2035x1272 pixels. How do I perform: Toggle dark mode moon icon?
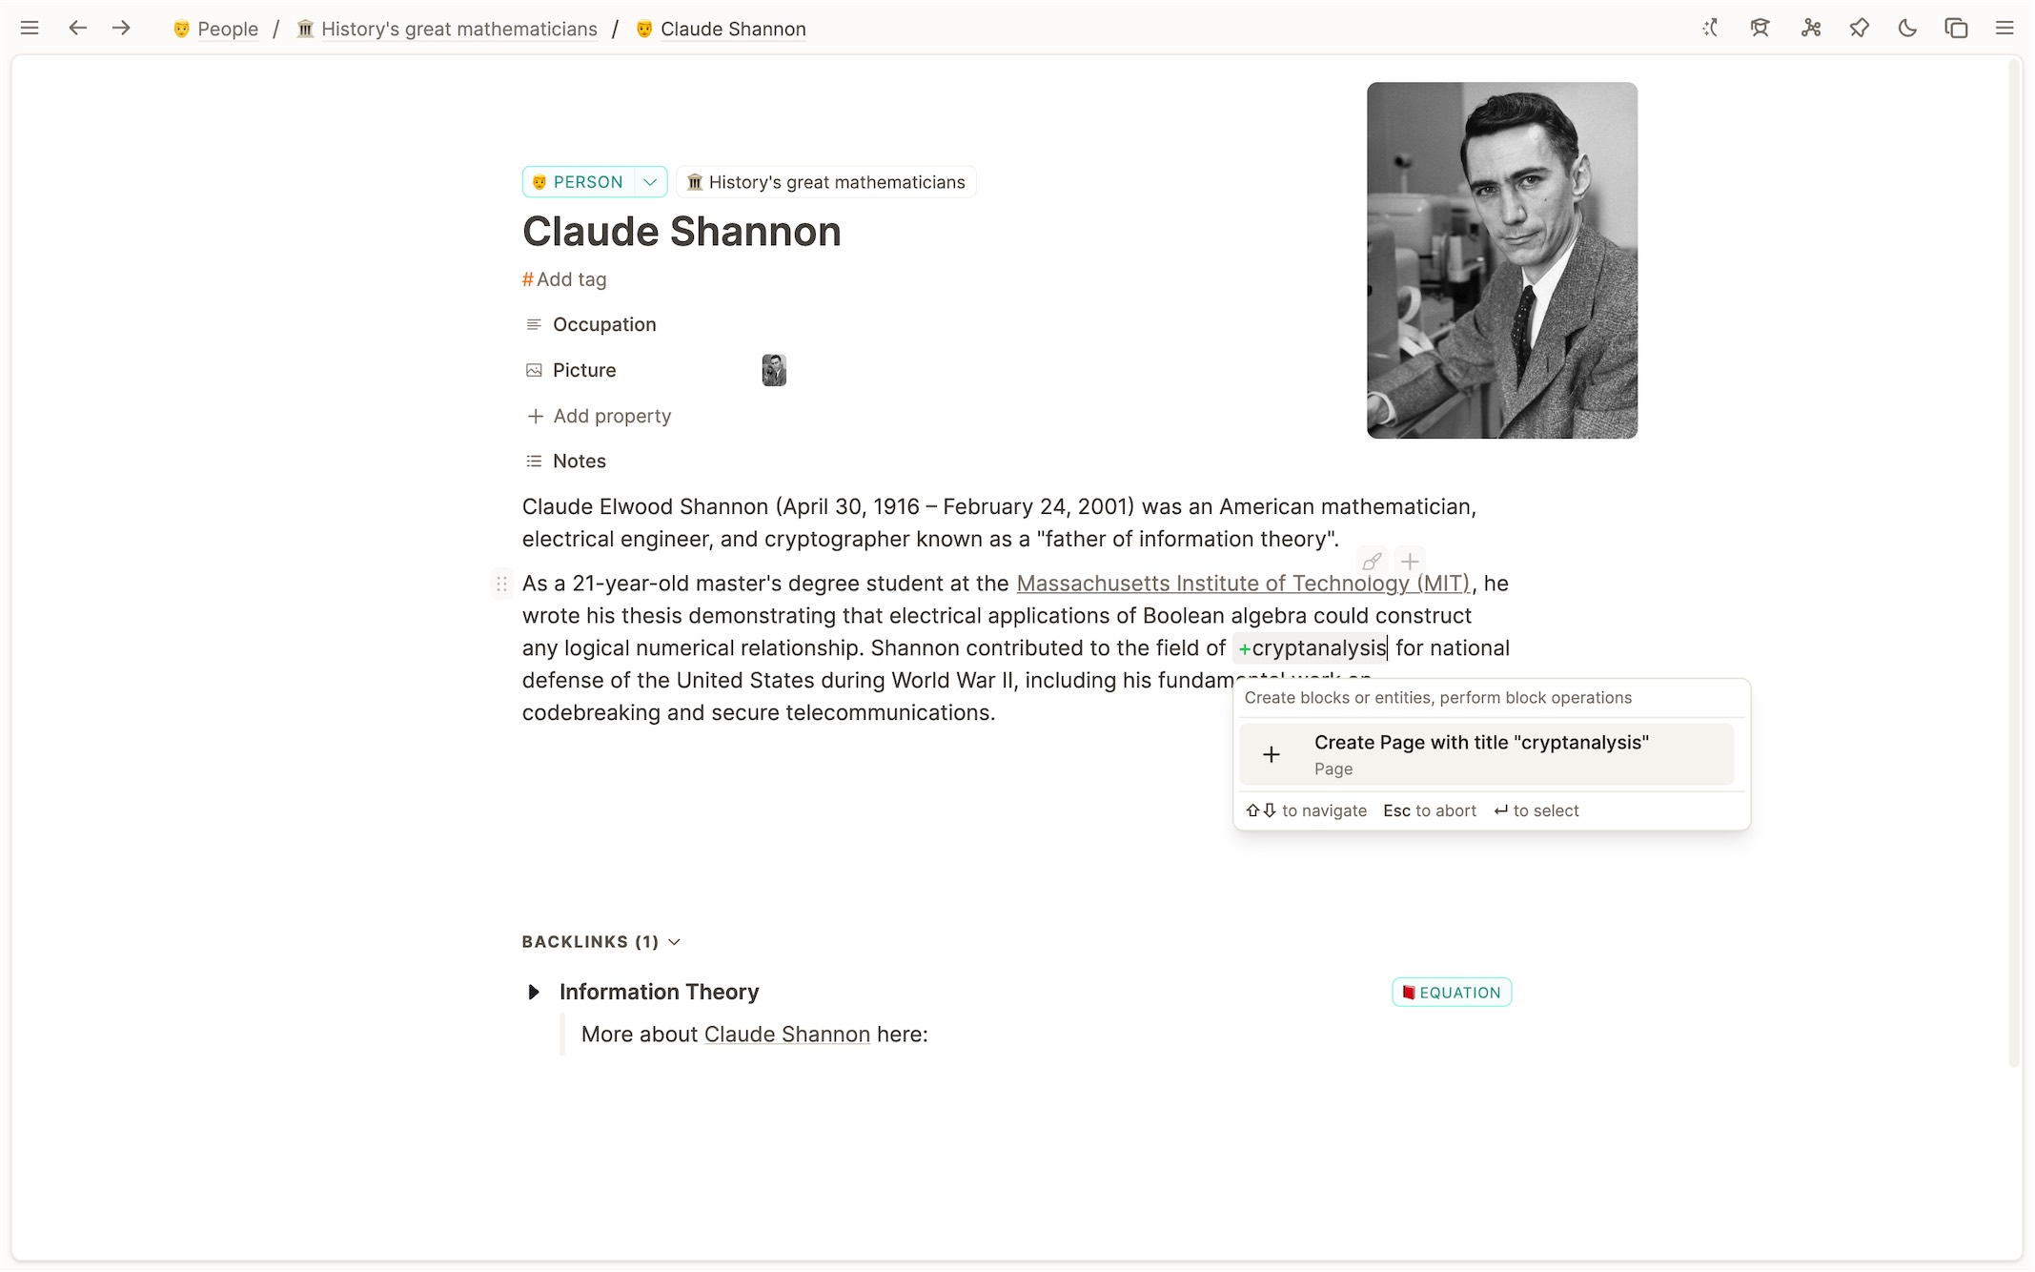coord(1907,29)
